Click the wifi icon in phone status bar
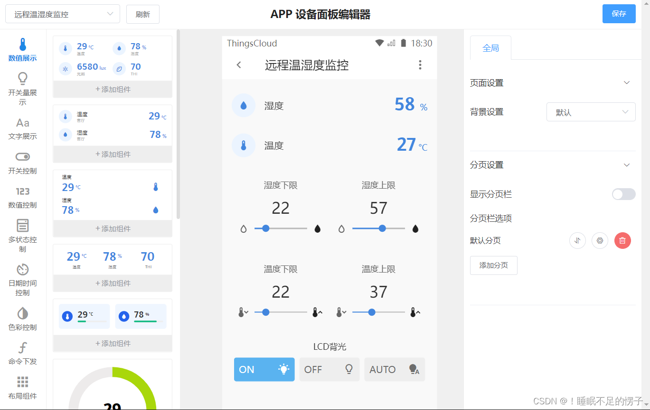 click(379, 43)
